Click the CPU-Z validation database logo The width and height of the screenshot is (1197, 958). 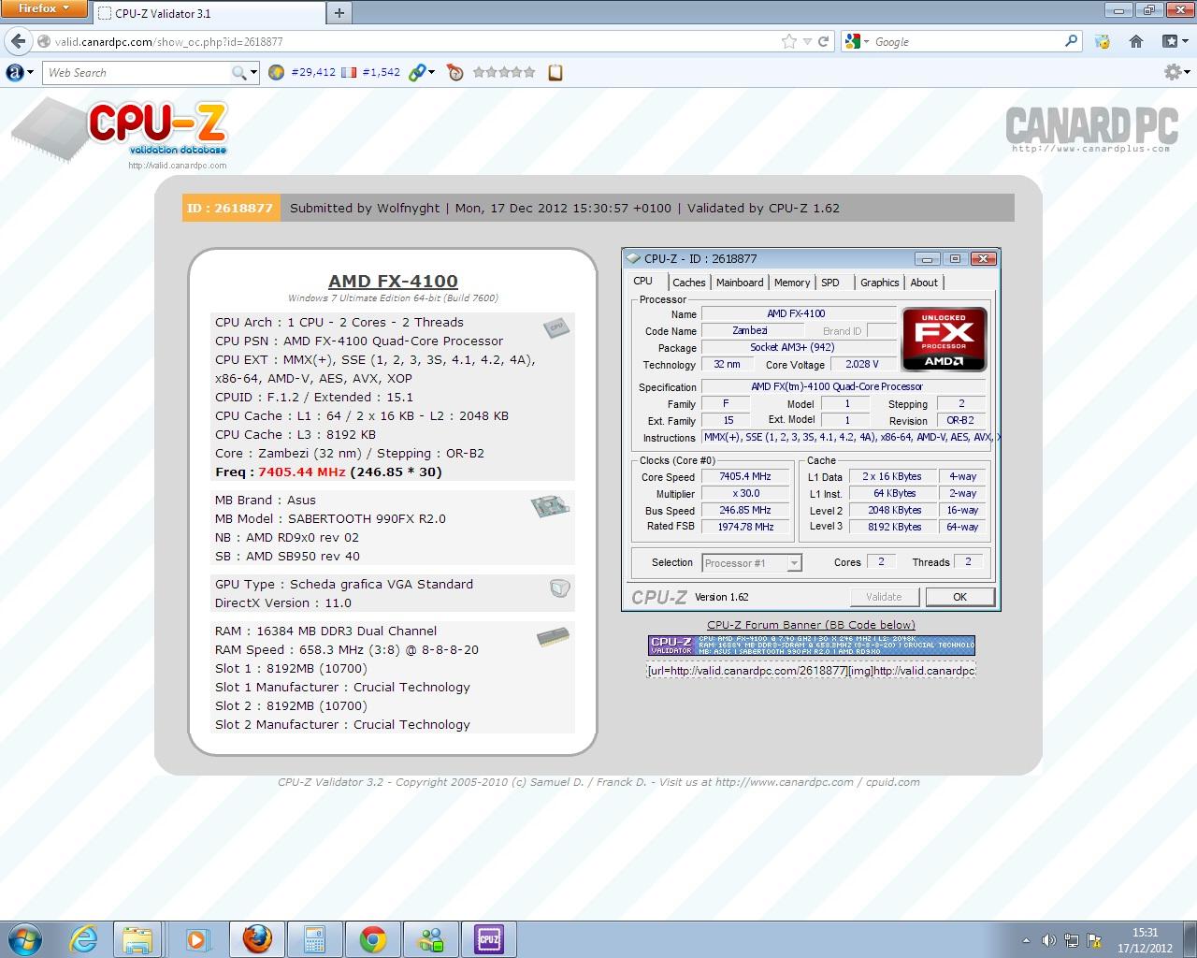point(121,134)
